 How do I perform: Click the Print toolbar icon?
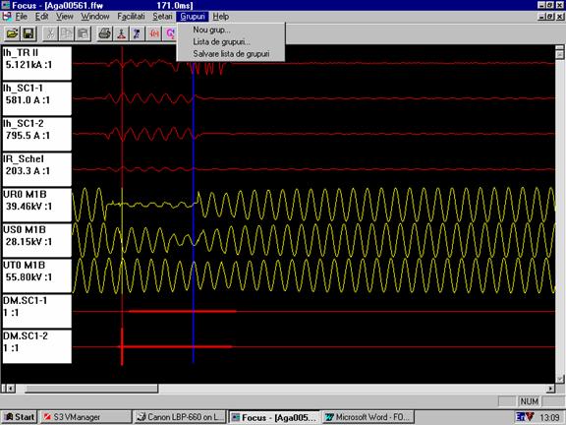coord(105,34)
